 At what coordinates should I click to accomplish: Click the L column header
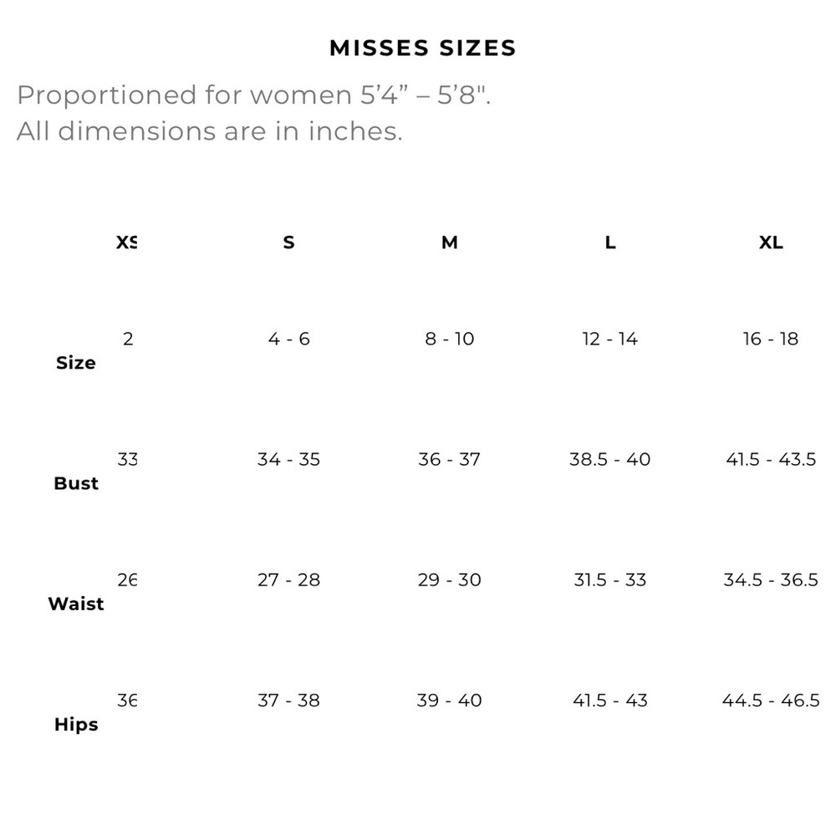610,243
